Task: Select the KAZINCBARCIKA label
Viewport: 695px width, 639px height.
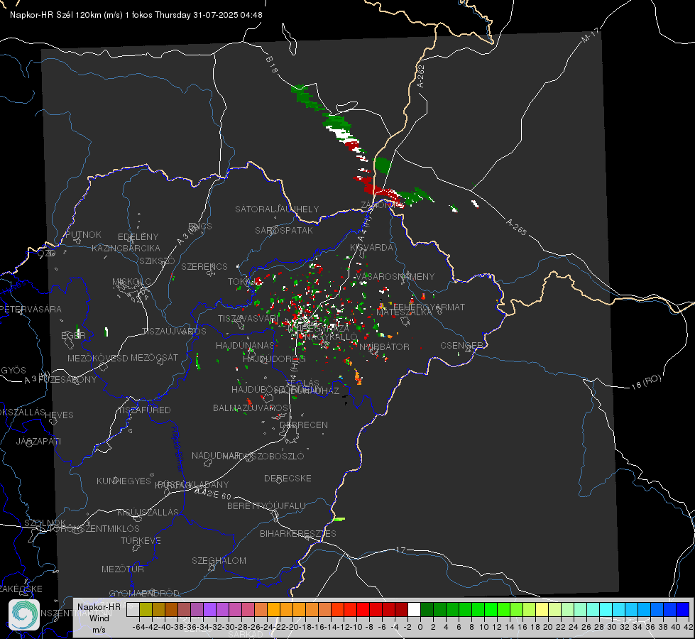Action: (126, 248)
